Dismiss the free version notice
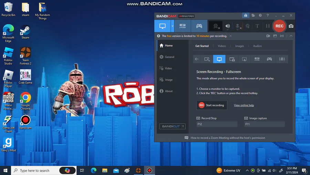Viewport: 310px width, 175px height. 230,36
